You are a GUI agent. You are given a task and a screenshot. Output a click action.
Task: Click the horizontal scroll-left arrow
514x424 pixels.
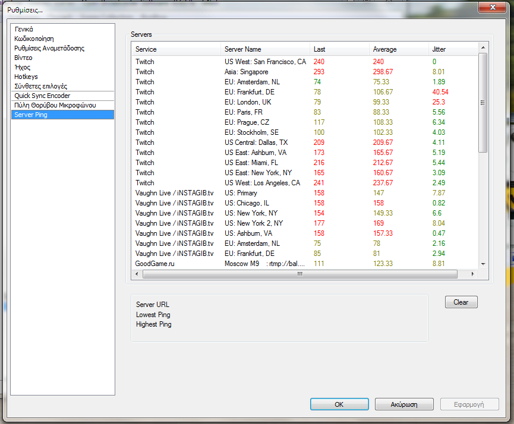(x=137, y=274)
